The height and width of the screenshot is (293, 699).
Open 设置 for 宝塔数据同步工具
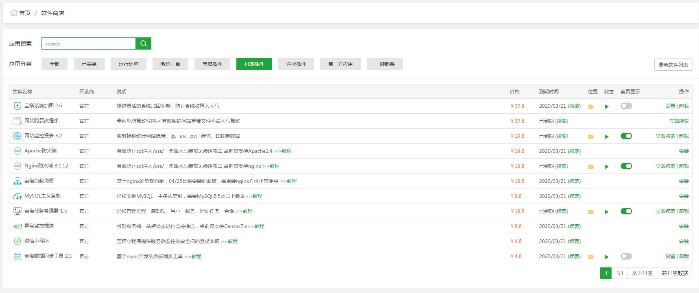(670, 256)
